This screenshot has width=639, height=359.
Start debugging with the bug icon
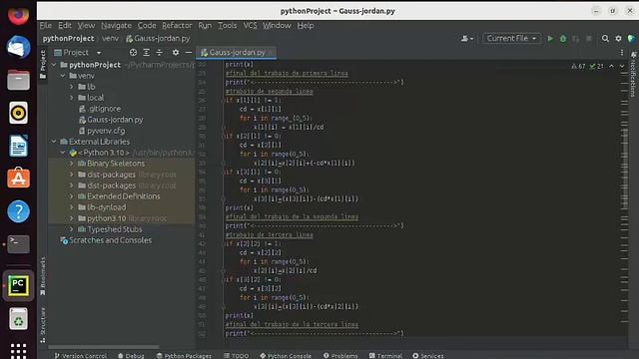coord(563,38)
